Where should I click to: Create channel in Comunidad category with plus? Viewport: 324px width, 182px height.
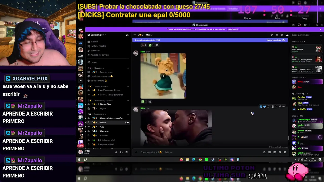(x=128, y=114)
